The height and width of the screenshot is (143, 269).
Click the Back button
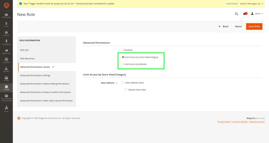(x=223, y=26)
